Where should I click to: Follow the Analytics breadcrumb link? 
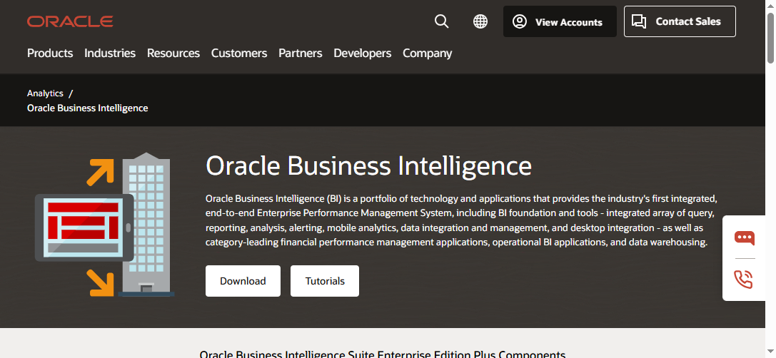(x=45, y=93)
